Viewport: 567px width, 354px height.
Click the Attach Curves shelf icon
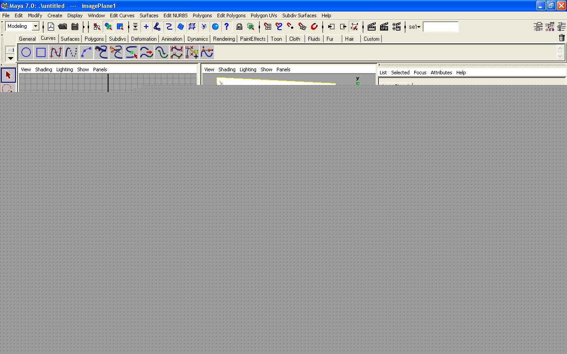pyautogui.click(x=101, y=52)
